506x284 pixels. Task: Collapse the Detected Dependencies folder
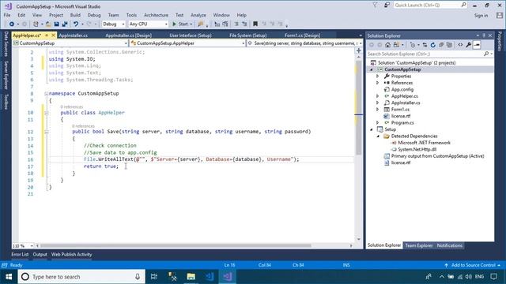[x=378, y=136]
